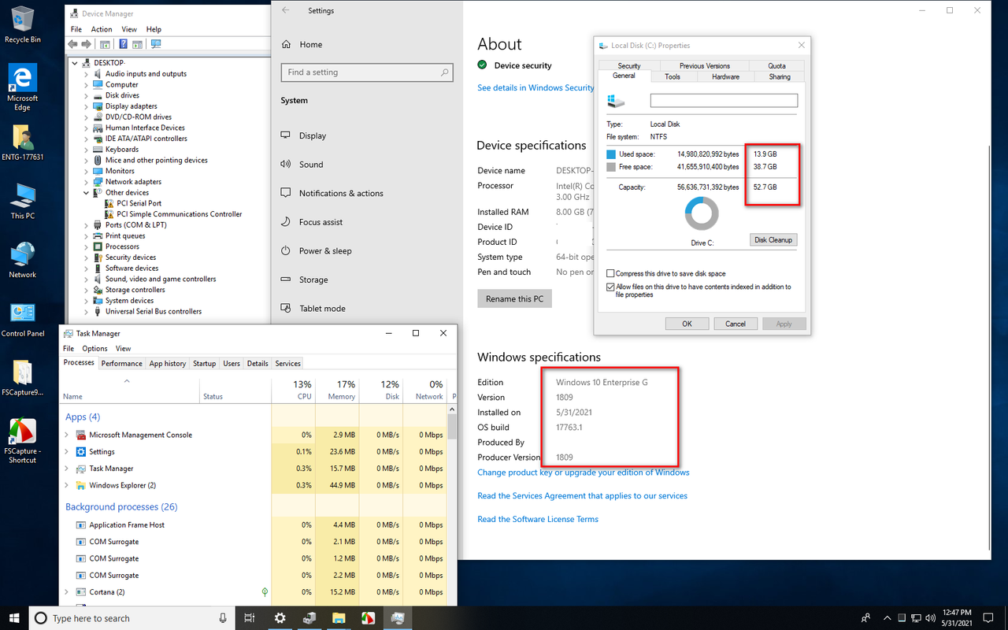Sort by Memory column in Task Manager
Viewport: 1008px width, 630px height.
(335, 389)
